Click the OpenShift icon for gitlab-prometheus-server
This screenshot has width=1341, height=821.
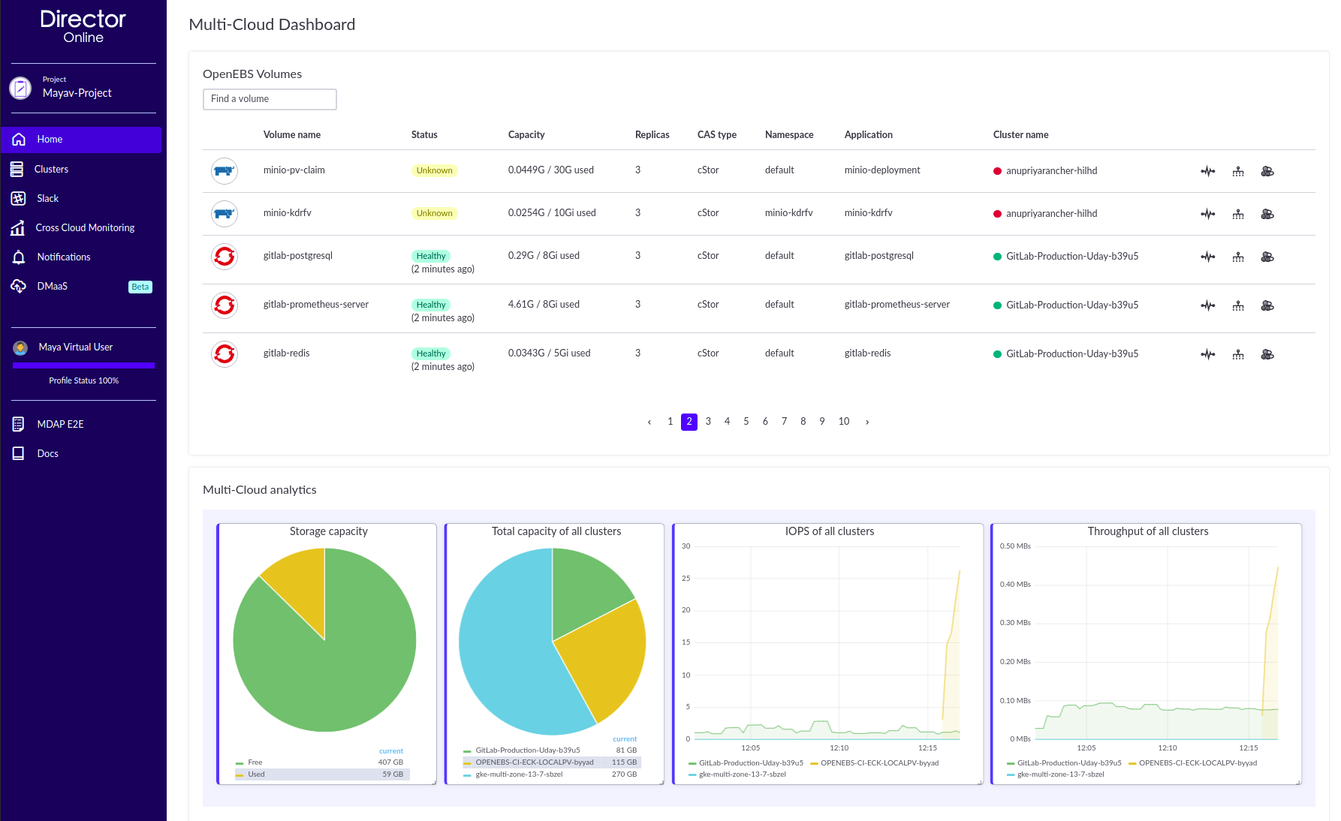(225, 305)
